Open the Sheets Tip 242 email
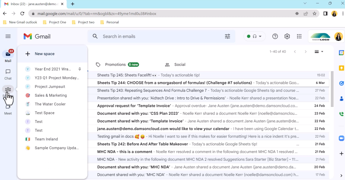 (208, 144)
